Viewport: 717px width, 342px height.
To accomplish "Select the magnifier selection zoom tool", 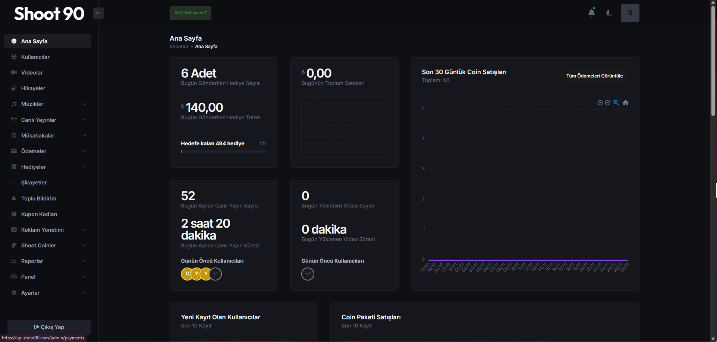I will click(616, 103).
